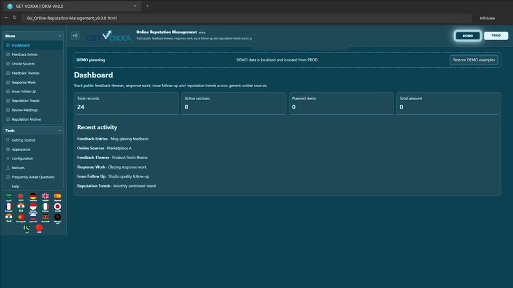Image resolution: width=513 pixels, height=288 pixels.
Task: Open Dashboard in the sidebar menu
Action: tap(33, 45)
